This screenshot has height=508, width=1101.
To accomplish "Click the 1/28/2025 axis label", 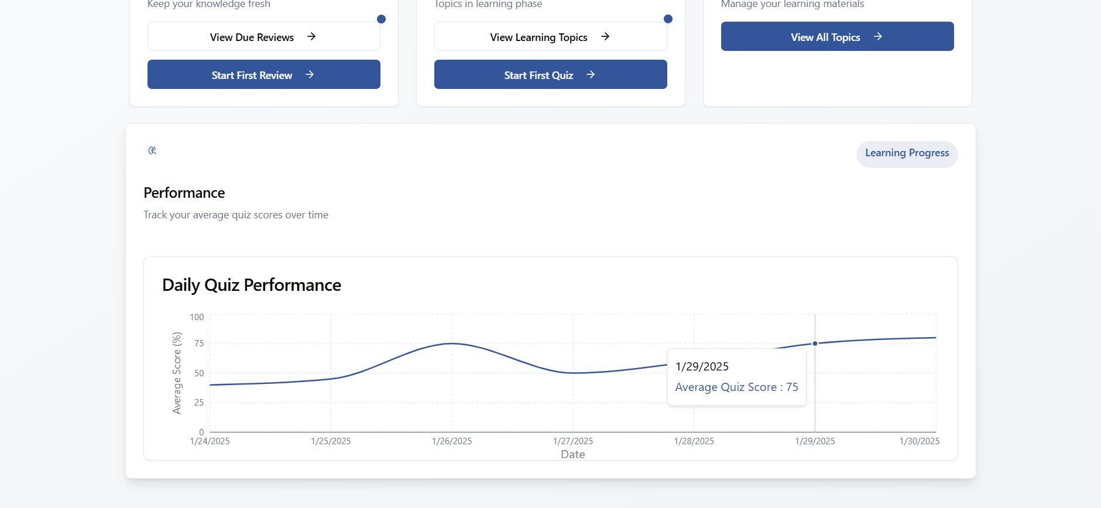I will pyautogui.click(x=694, y=441).
